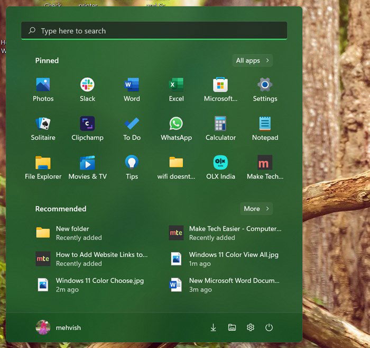Image resolution: width=370 pixels, height=348 pixels.
Task: Show More recommended items
Action: pos(256,209)
